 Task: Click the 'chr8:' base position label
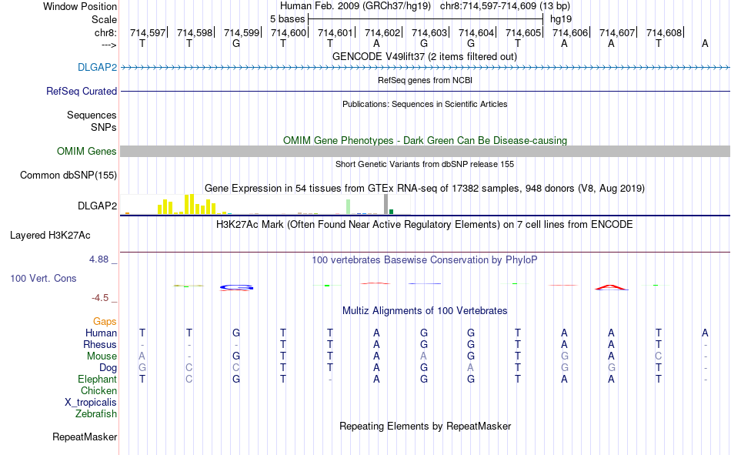tap(105, 32)
